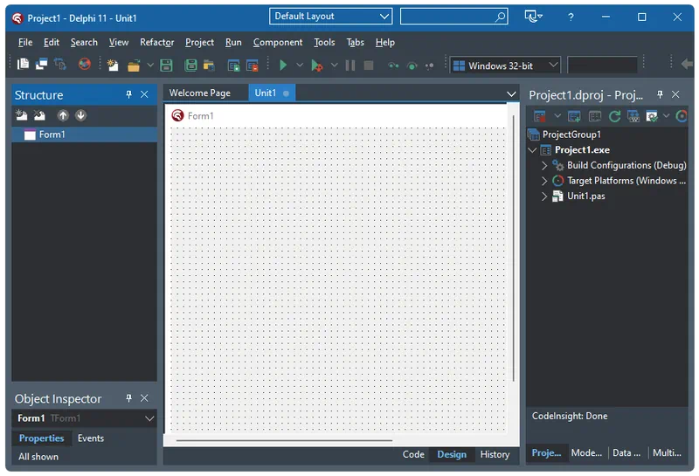This screenshot has width=699, height=476.
Task: Click the Run Until Return debug icon
Action: pyautogui.click(x=429, y=66)
